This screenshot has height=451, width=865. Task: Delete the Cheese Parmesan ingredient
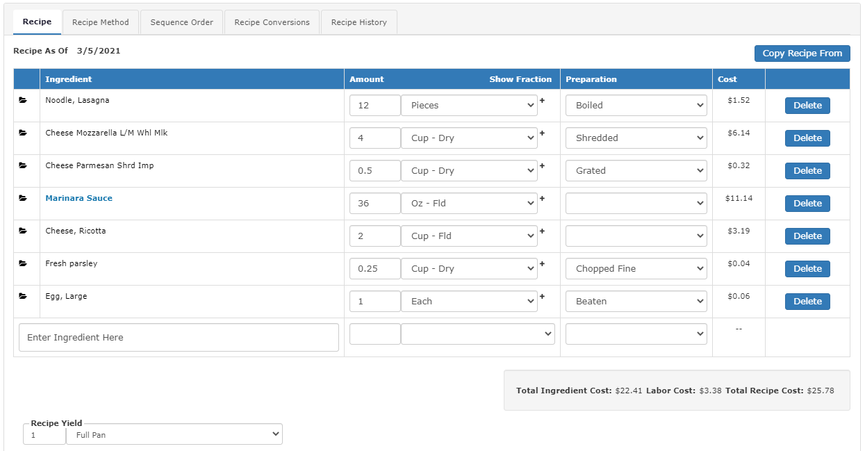coord(807,171)
